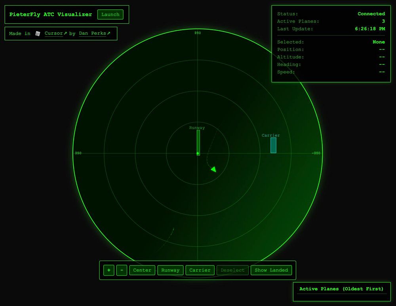Screen dimensions: 396x306
Task: Click the Active Planes (Oldest First) header
Action: [341, 289]
